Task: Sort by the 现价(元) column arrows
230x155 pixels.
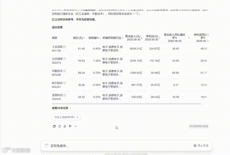Action: [84, 38]
